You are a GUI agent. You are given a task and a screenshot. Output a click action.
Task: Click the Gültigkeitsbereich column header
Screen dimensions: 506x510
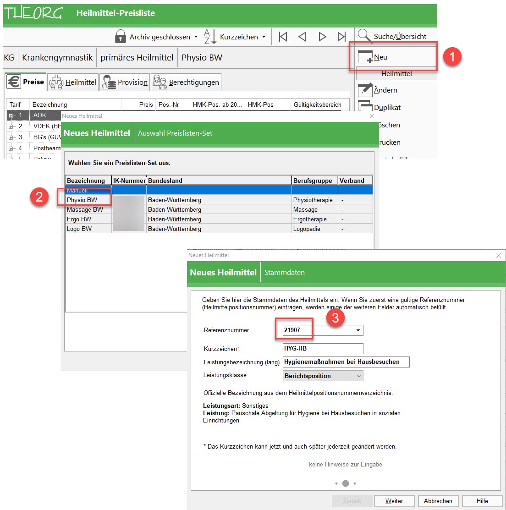coord(320,105)
